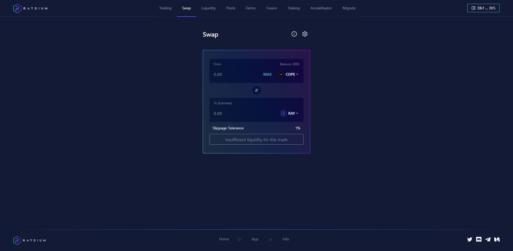The height and width of the screenshot is (251, 513).
Task: Click the footer Raydium logo
Action: (29, 240)
